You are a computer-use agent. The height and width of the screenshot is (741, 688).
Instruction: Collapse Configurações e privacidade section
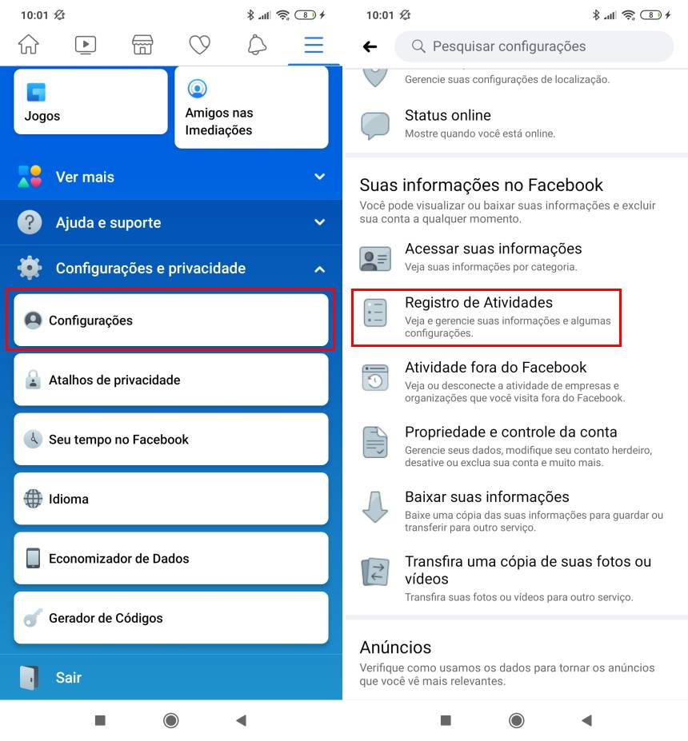pyautogui.click(x=171, y=268)
